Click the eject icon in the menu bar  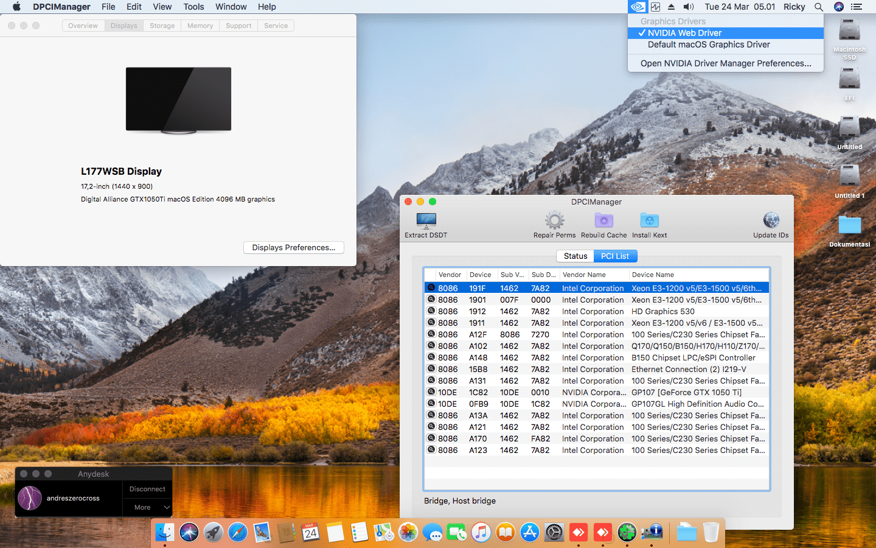click(672, 7)
